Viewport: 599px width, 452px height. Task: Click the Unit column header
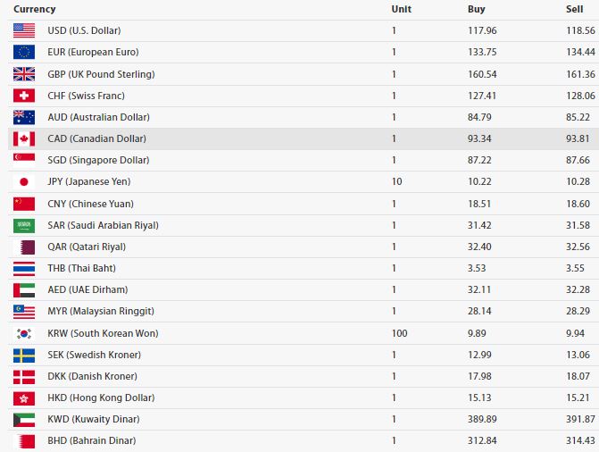(401, 9)
